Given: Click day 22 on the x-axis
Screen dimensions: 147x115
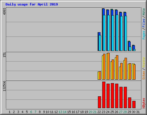Looking at the screenshot, I should point(99,112).
